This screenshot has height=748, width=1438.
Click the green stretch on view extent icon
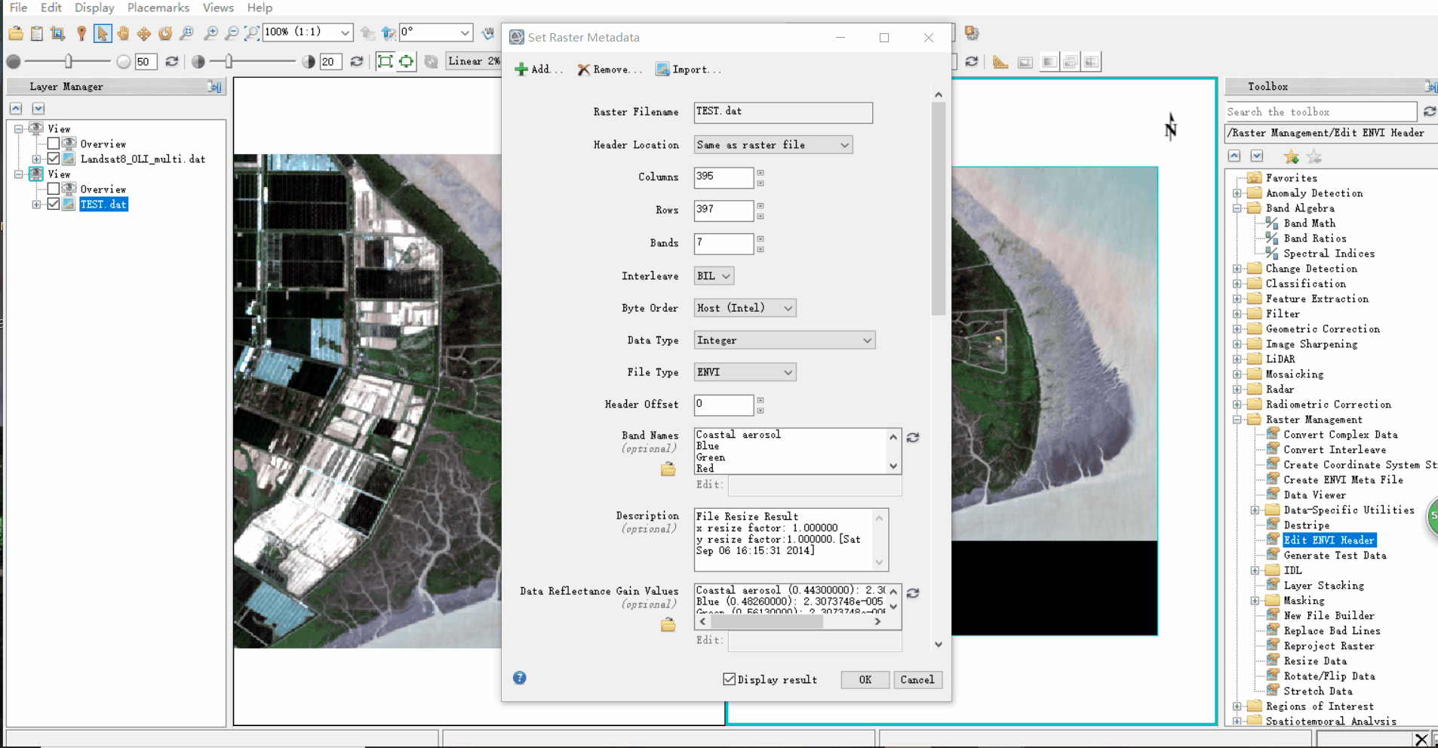407,62
